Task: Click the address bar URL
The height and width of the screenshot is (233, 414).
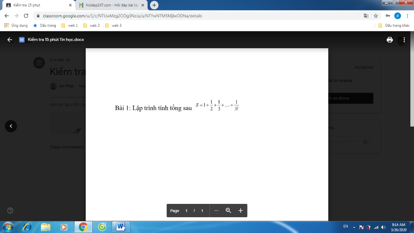Action: point(122,16)
